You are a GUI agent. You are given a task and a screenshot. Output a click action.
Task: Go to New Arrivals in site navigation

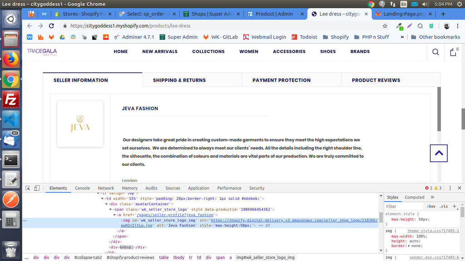coord(159,52)
